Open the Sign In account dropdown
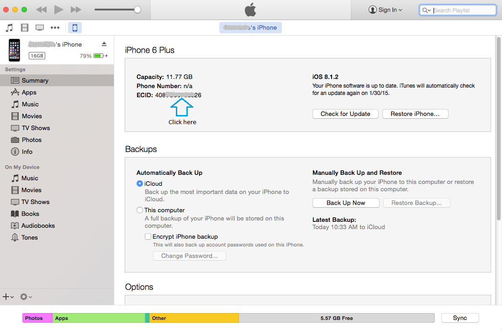Image resolution: width=502 pixels, height=330 pixels. pos(385,10)
